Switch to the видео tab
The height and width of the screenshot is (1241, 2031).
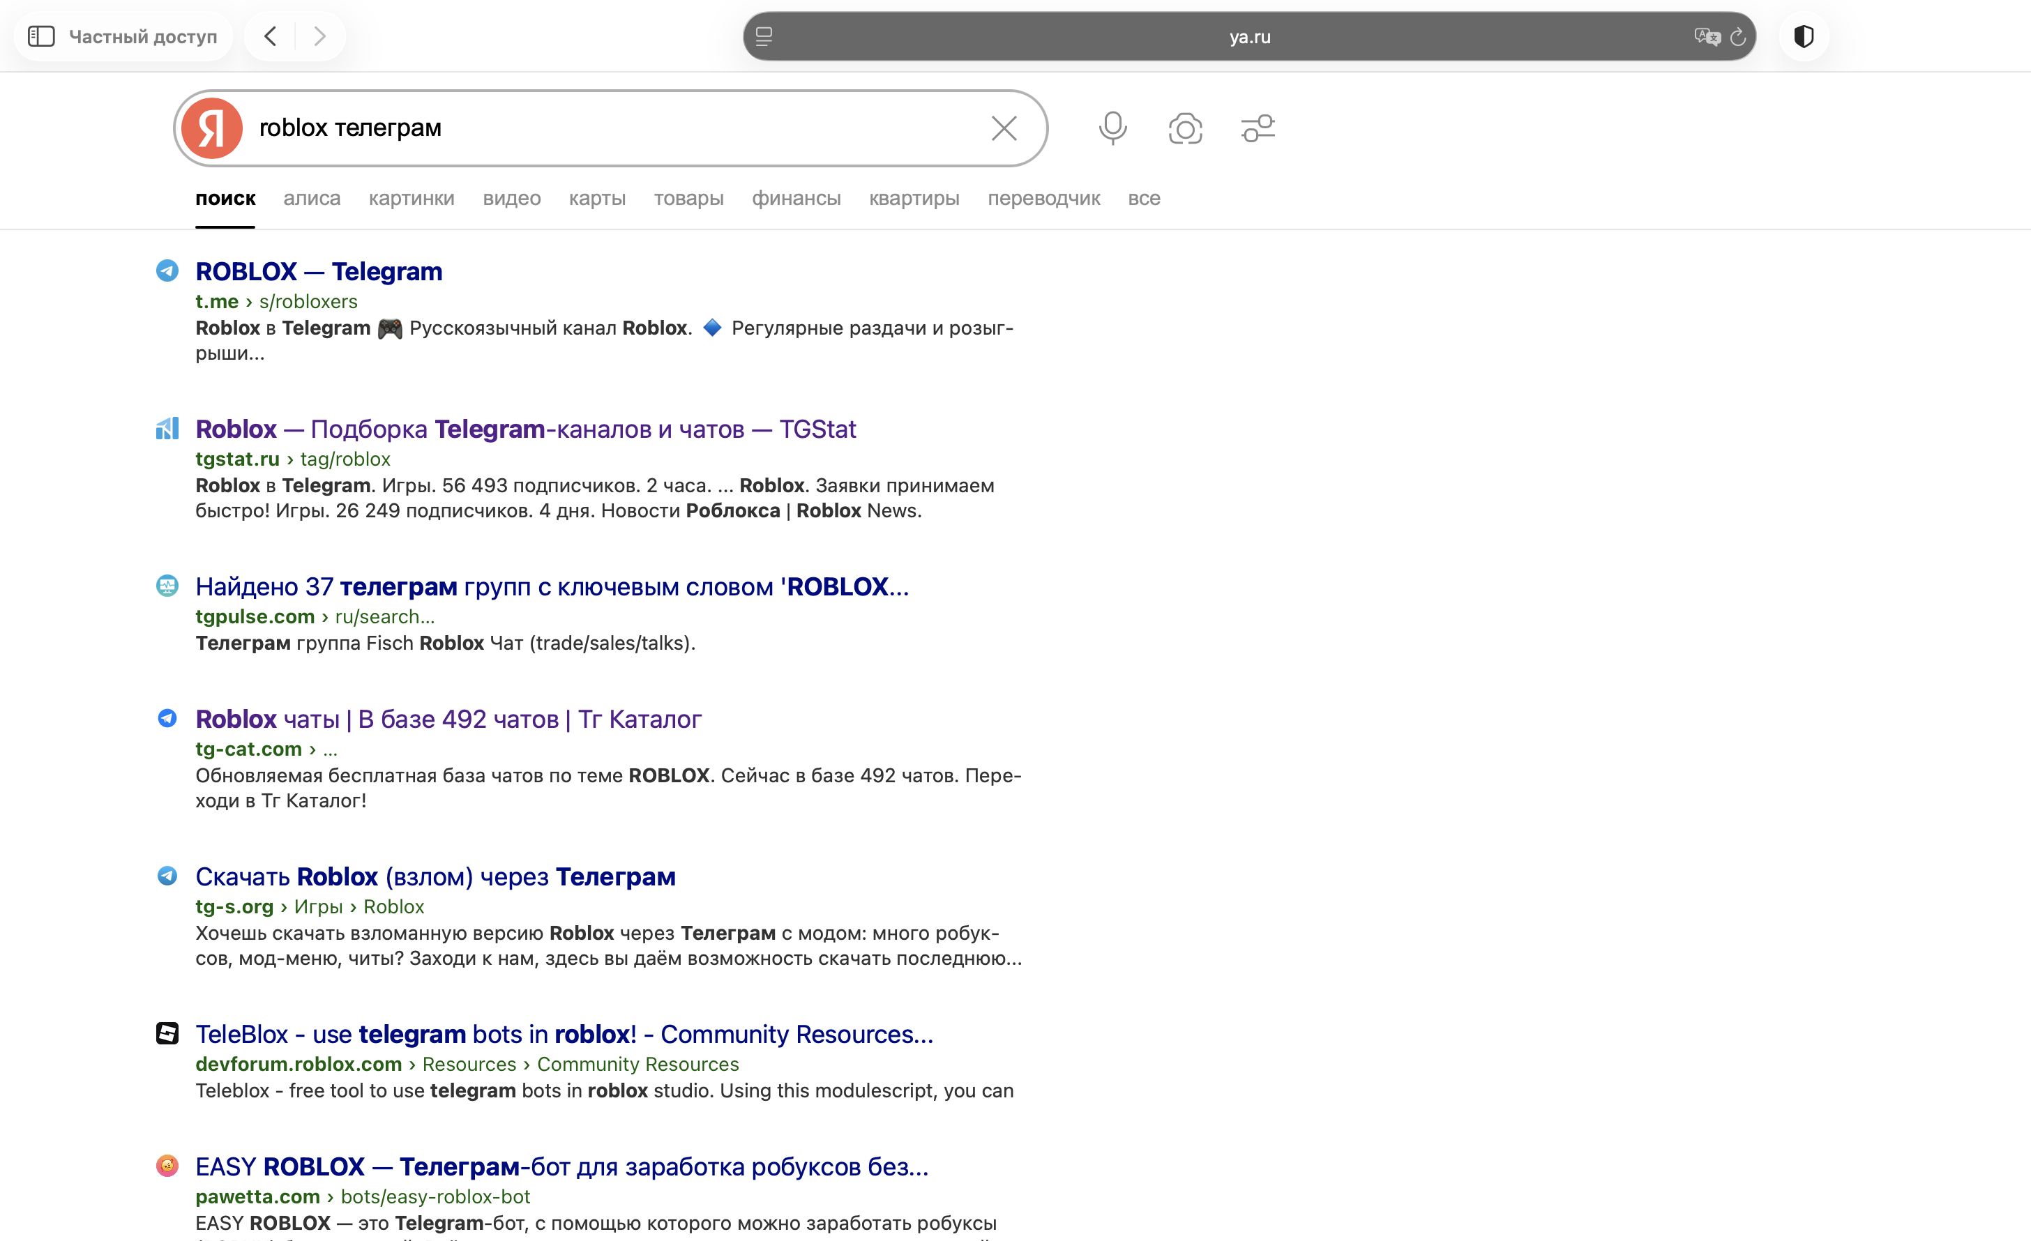click(511, 199)
